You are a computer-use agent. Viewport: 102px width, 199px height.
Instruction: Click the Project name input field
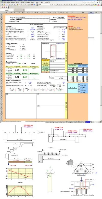[x=32, y=18]
